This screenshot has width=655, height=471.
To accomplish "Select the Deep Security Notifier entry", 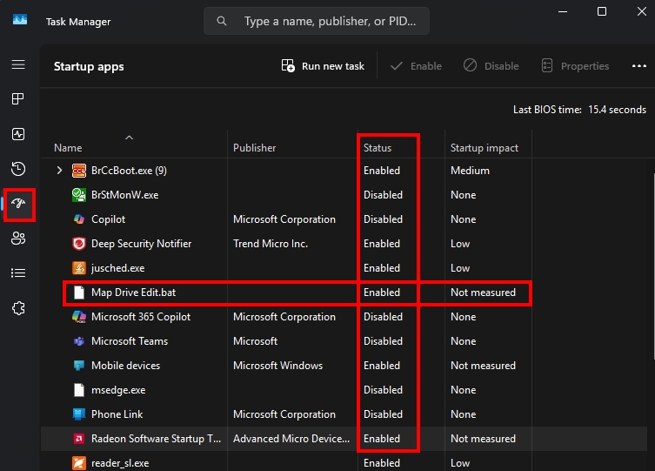I will coord(141,244).
